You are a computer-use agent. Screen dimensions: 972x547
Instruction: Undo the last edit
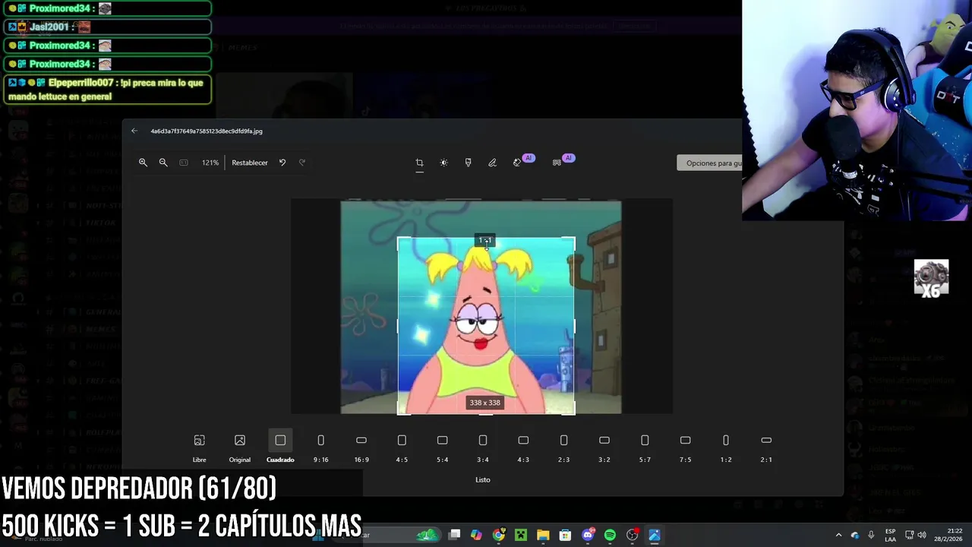click(282, 163)
